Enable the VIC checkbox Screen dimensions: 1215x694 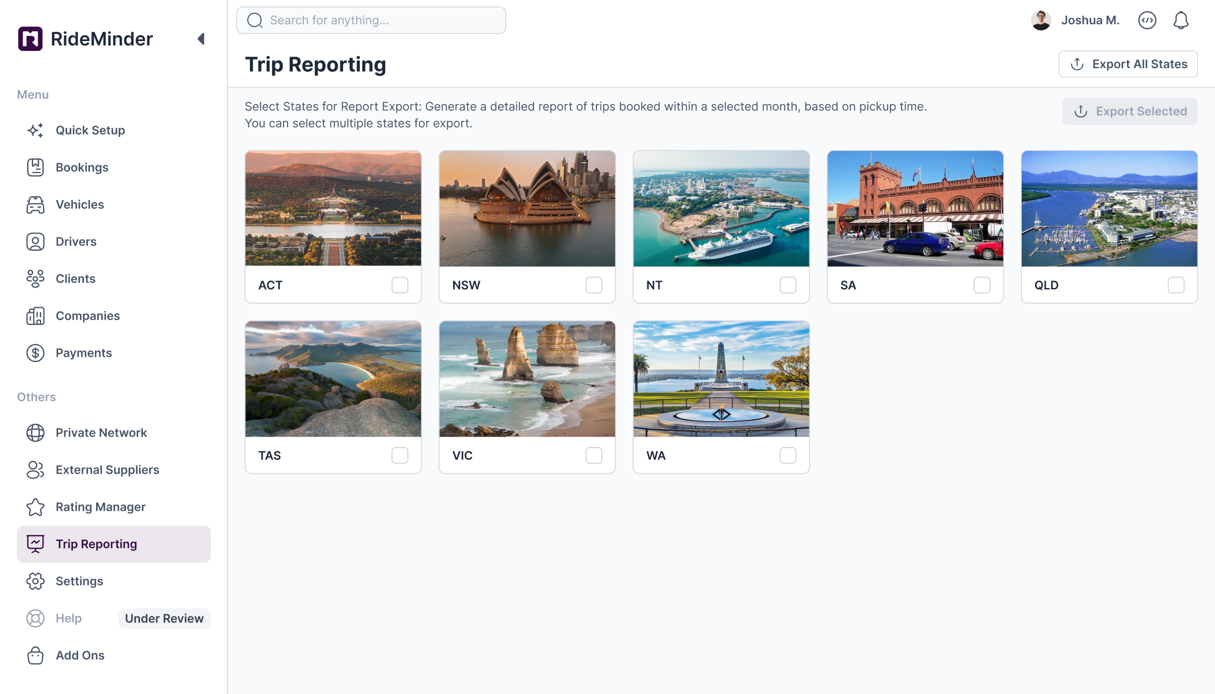tap(594, 455)
